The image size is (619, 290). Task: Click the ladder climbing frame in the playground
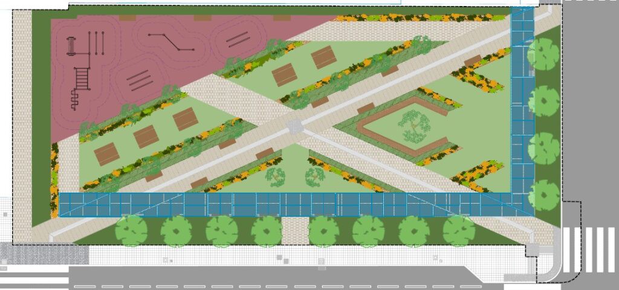coord(82,77)
